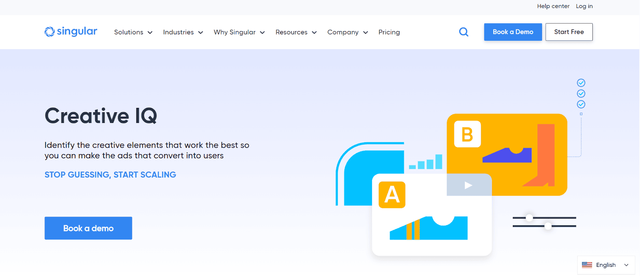Click the orange letter A badge
This screenshot has height=276, width=640.
[x=392, y=195]
